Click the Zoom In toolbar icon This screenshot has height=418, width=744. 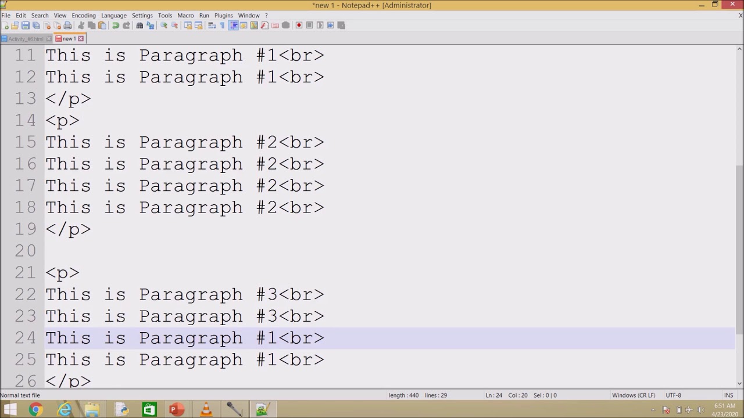163,26
